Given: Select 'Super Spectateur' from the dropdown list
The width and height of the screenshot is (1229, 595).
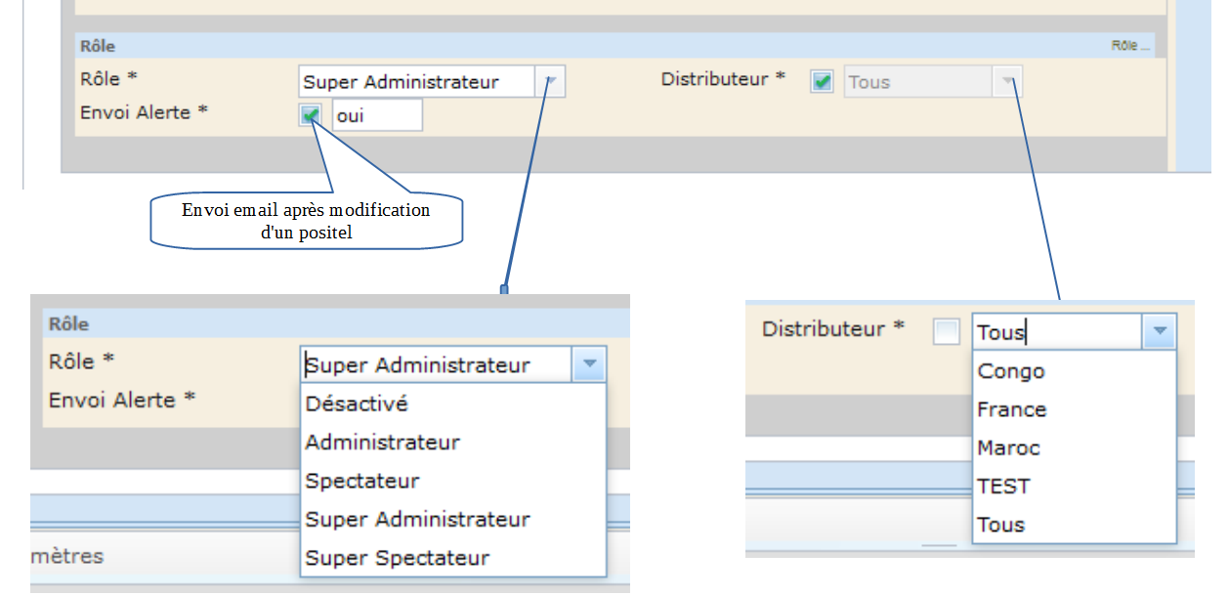Looking at the screenshot, I should (x=397, y=559).
